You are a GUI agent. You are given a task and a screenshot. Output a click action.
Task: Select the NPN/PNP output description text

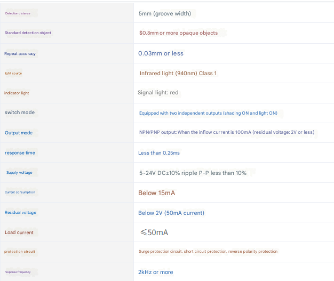[x=226, y=133]
